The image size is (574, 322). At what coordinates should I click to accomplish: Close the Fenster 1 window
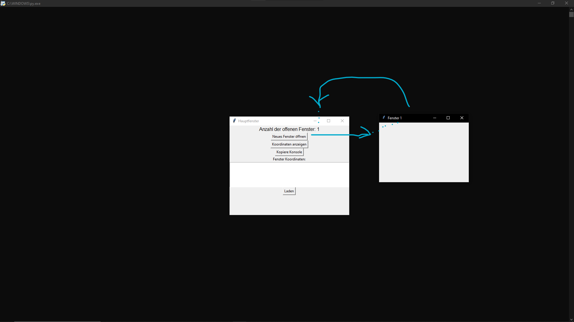coord(462,118)
